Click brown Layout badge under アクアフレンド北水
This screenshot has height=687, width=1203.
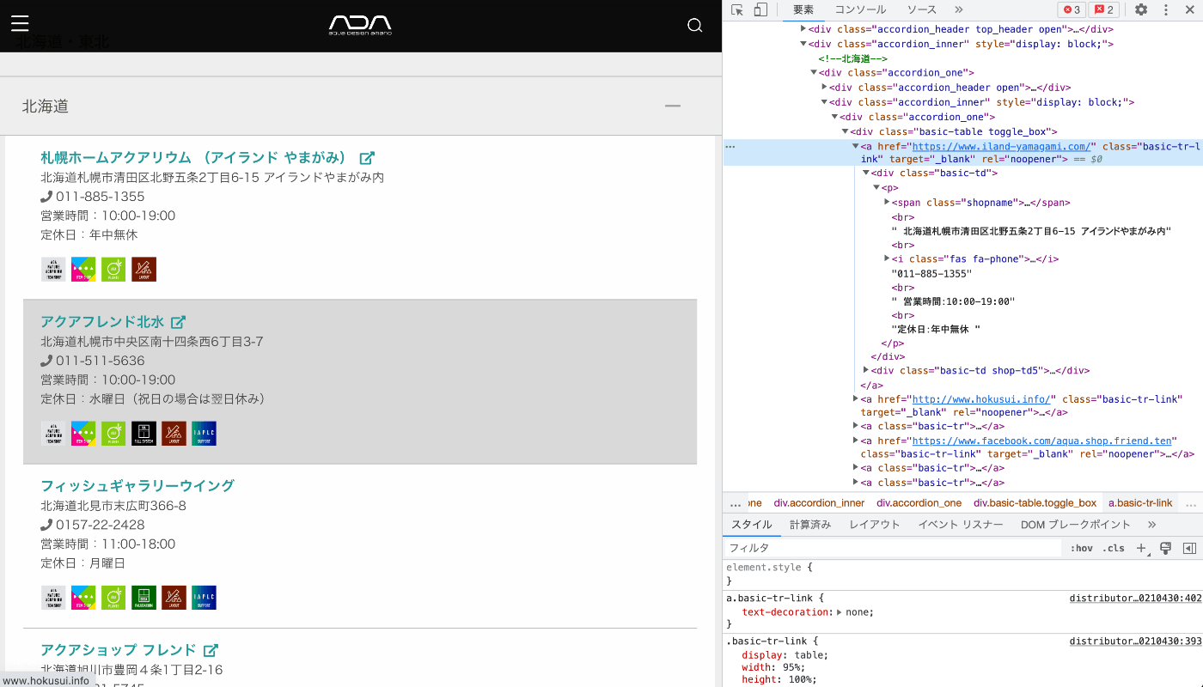tap(174, 434)
